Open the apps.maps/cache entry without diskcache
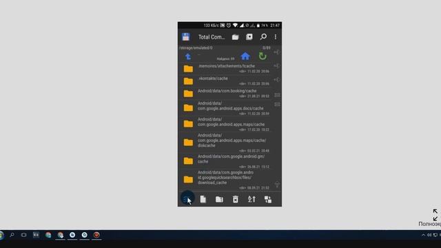This screenshot has height=248, width=441. 231,122
